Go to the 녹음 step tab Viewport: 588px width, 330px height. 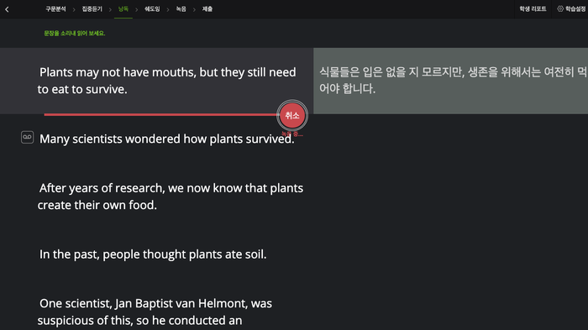tap(181, 9)
